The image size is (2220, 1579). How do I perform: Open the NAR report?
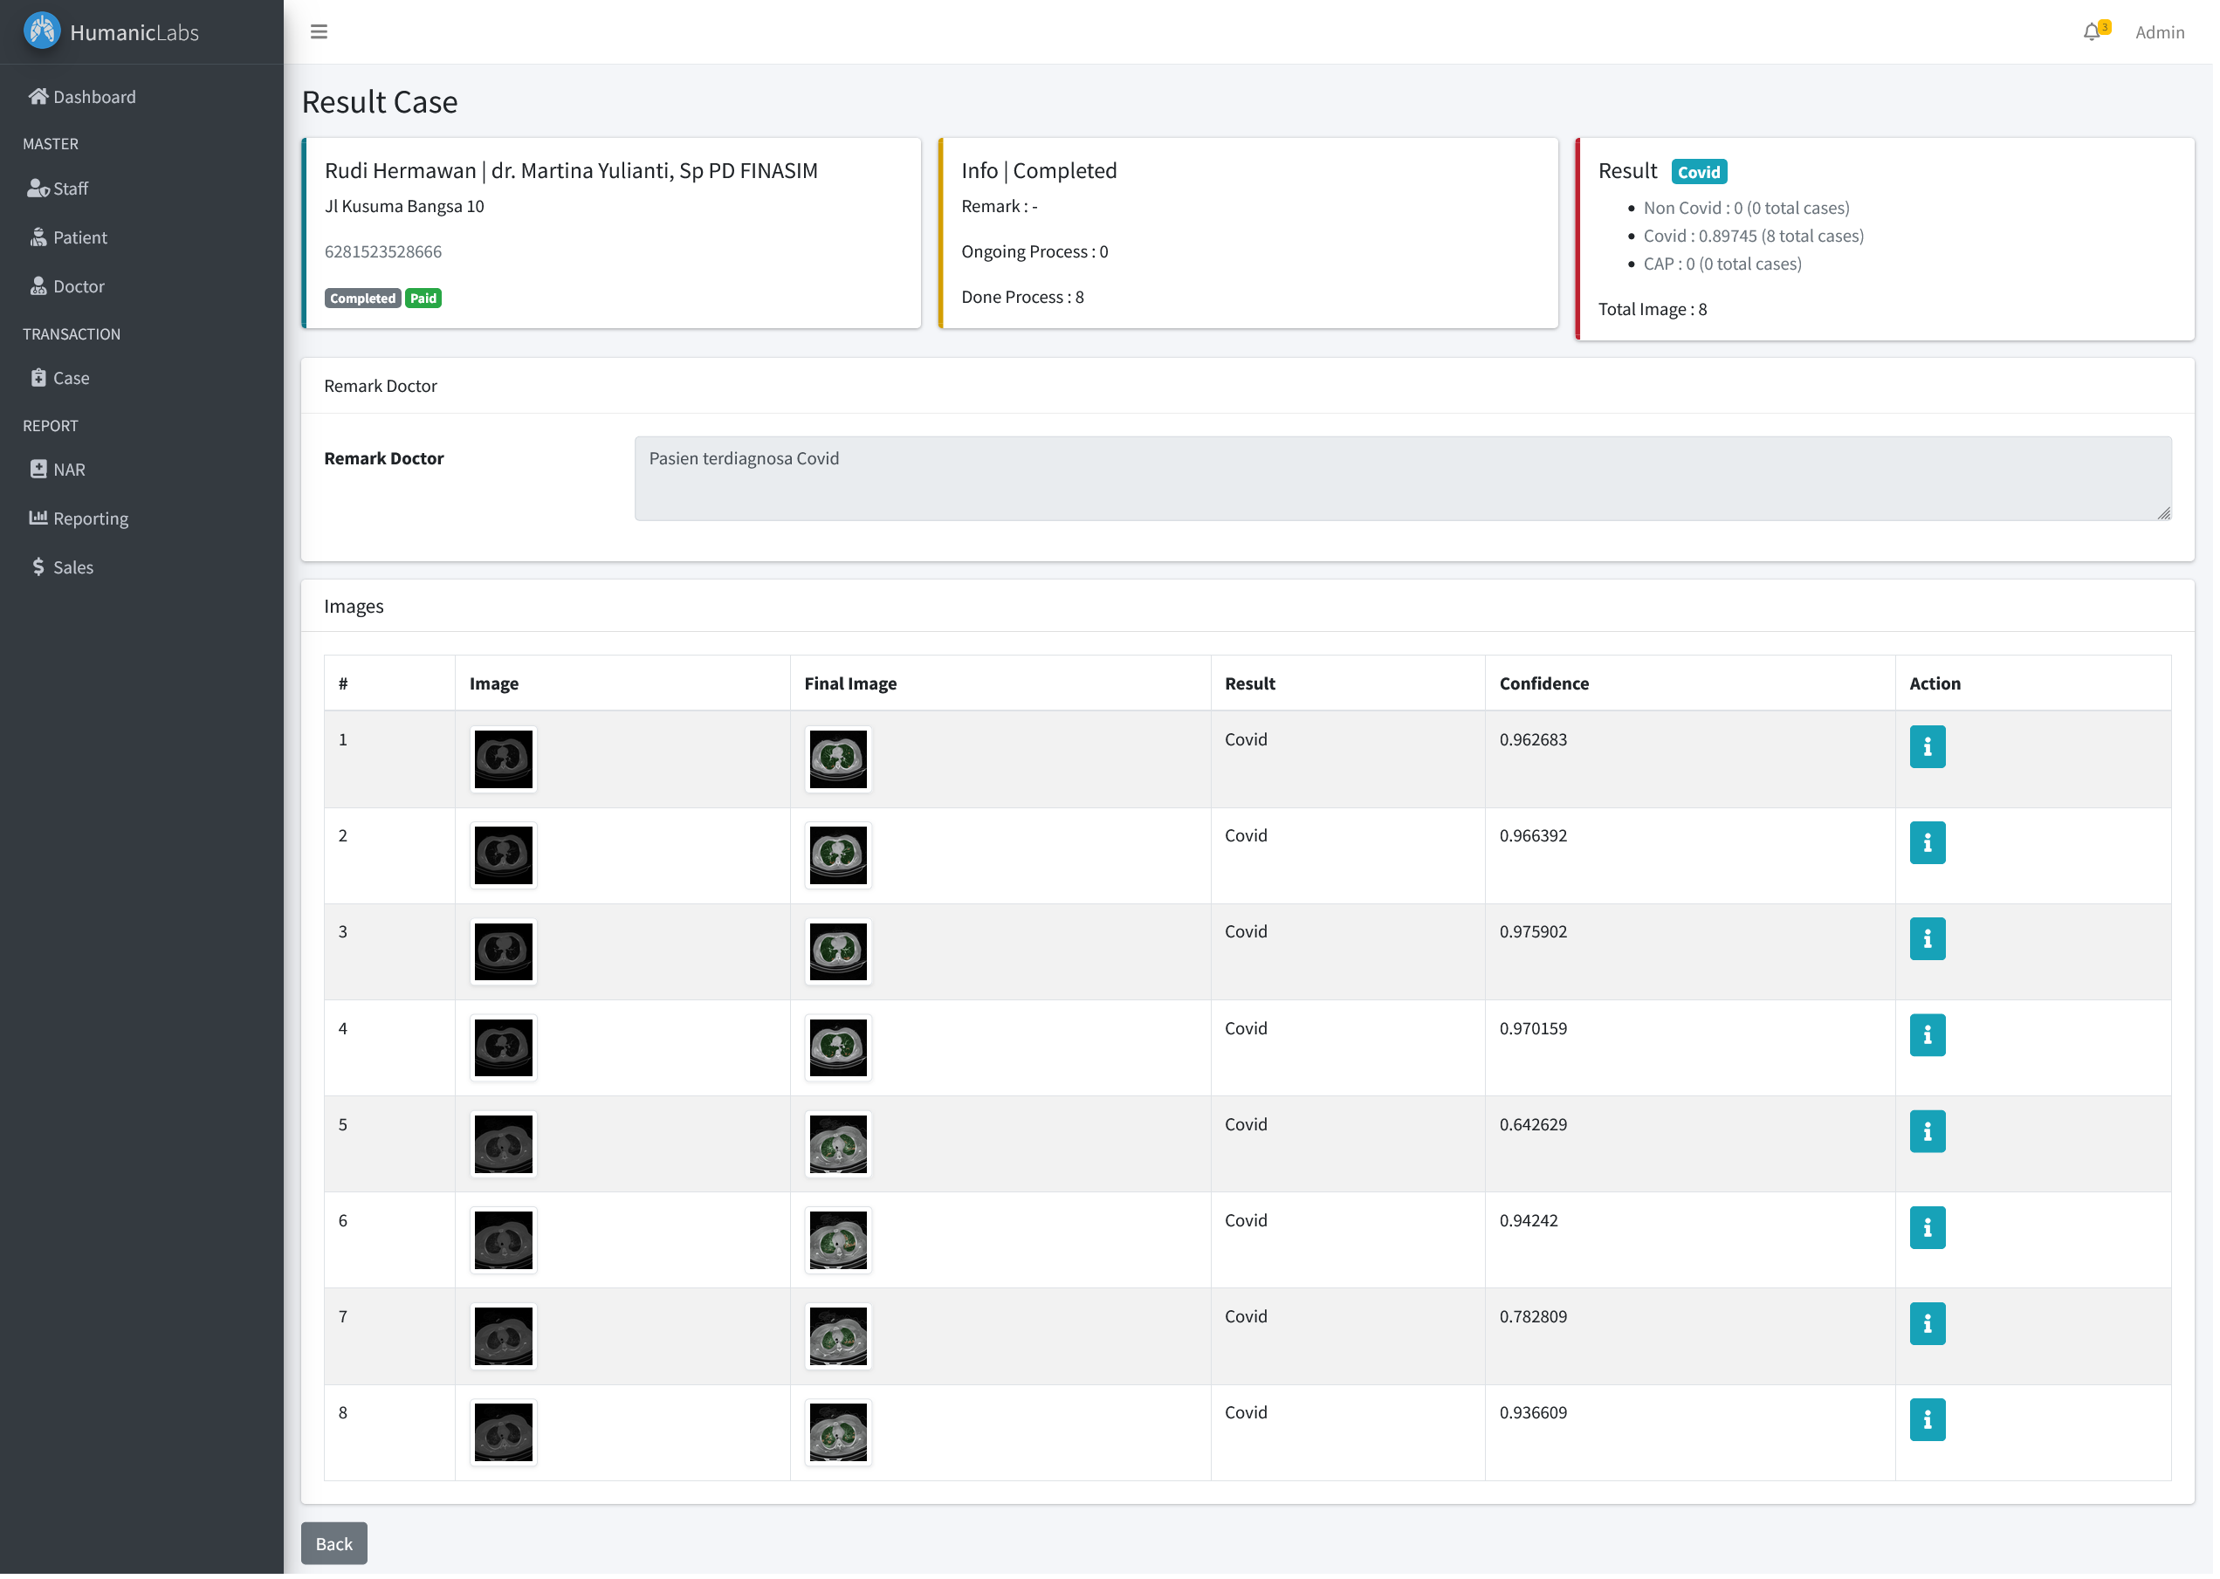[x=68, y=470]
